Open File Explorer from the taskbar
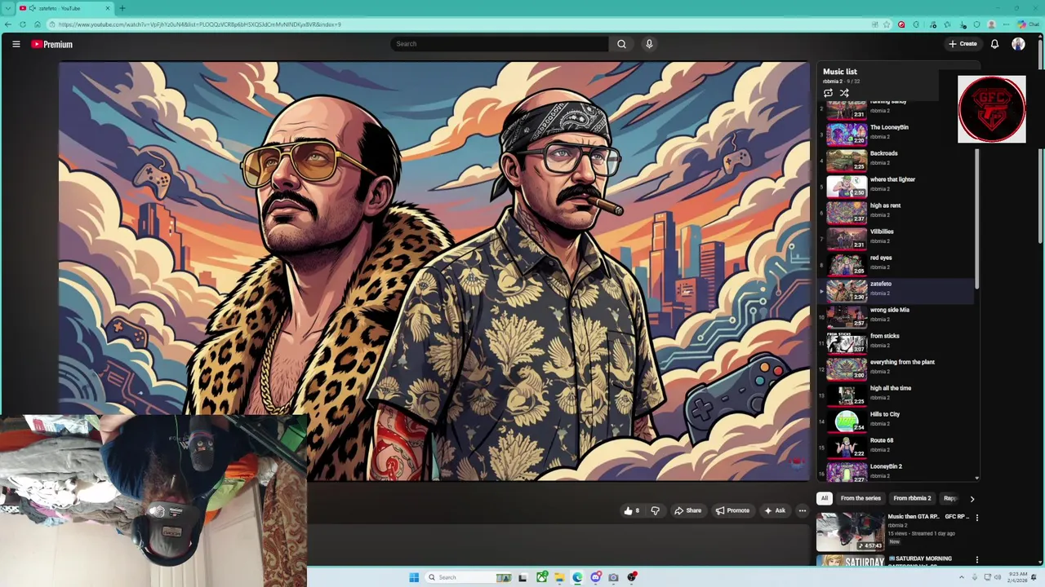 [x=559, y=577]
